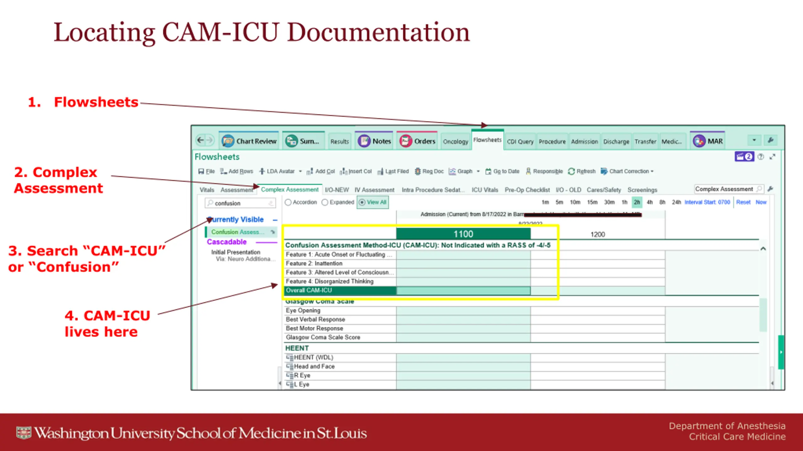Image resolution: width=803 pixels, height=451 pixels.
Task: Click the Complex Assessment template search box
Action: click(x=728, y=189)
